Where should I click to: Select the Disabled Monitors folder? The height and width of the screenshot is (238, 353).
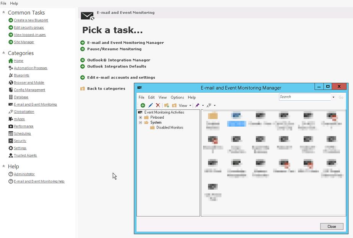169,127
